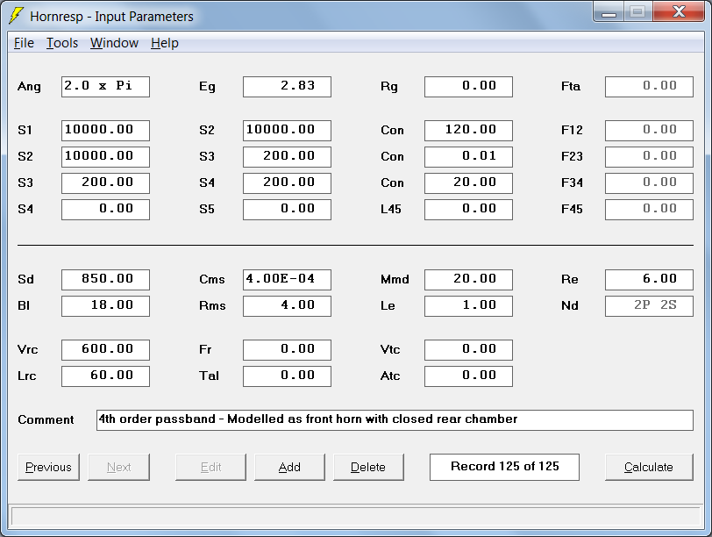This screenshot has height=537, width=712.
Task: Click the Calculate button
Action: [x=649, y=467]
